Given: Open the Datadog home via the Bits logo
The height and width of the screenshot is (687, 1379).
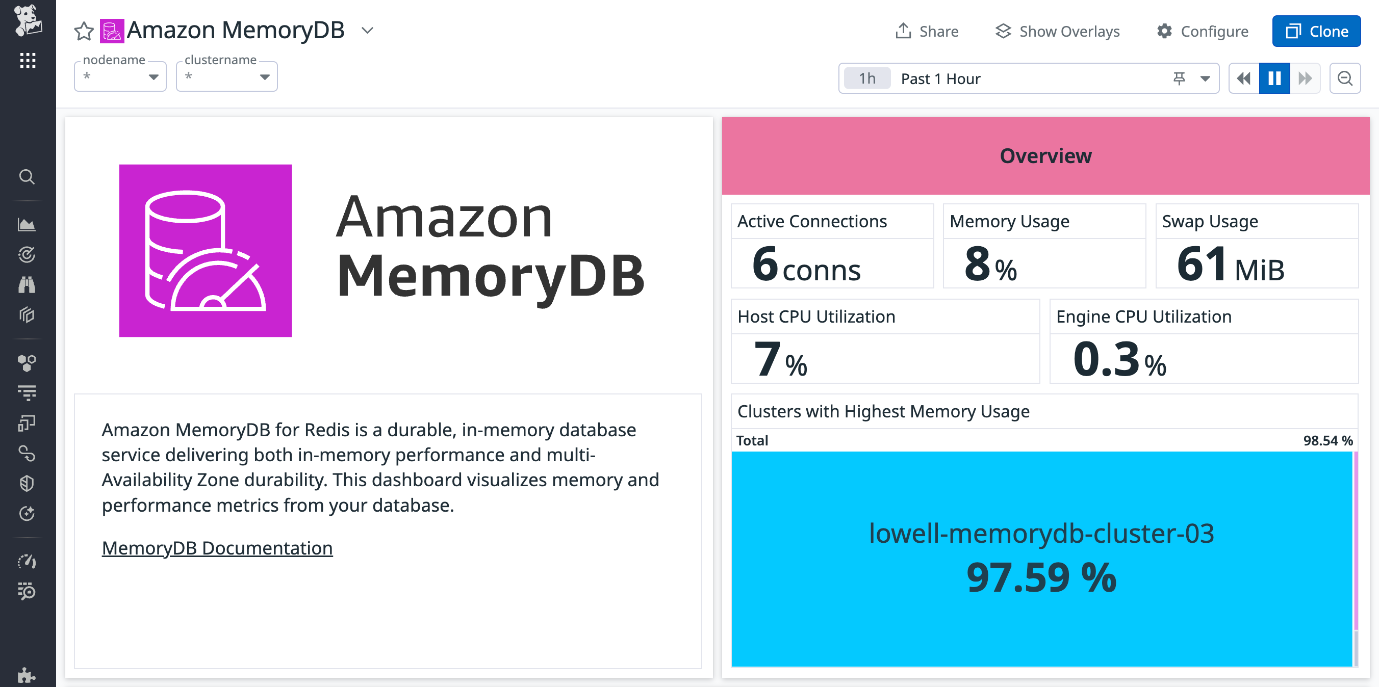Looking at the screenshot, I should [x=28, y=23].
